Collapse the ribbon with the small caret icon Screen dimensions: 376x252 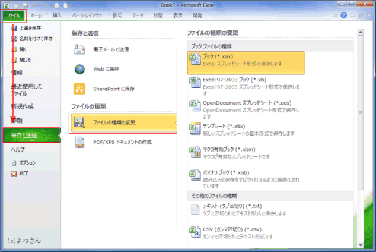[x=336, y=15]
